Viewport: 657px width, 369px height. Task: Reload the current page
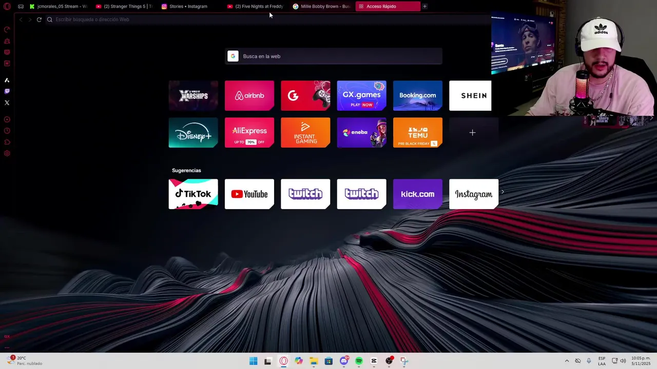pyautogui.click(x=39, y=19)
